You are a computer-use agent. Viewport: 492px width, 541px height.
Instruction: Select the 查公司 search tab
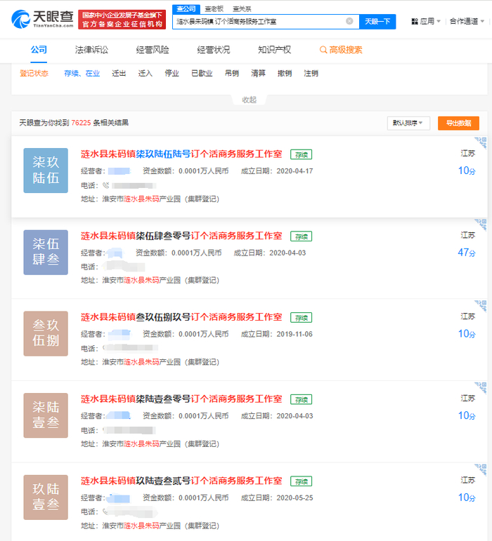coord(186,9)
